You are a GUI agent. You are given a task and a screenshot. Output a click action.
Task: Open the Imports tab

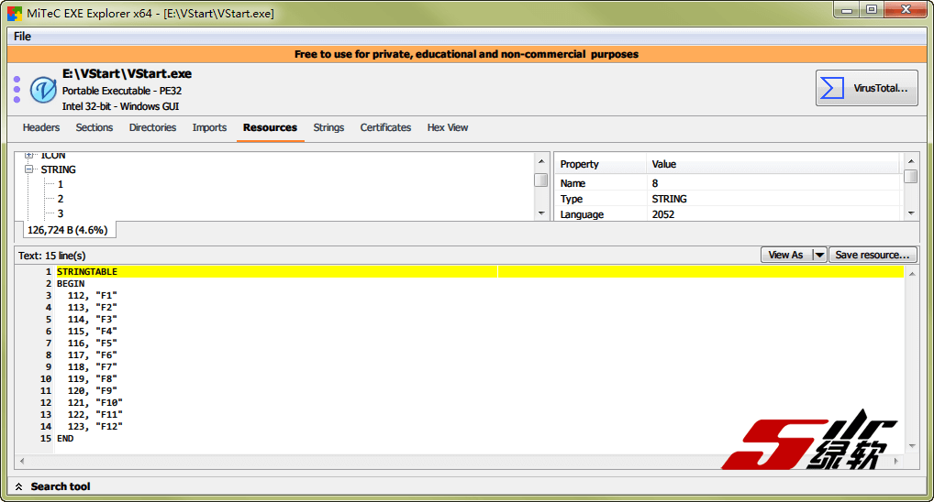209,127
